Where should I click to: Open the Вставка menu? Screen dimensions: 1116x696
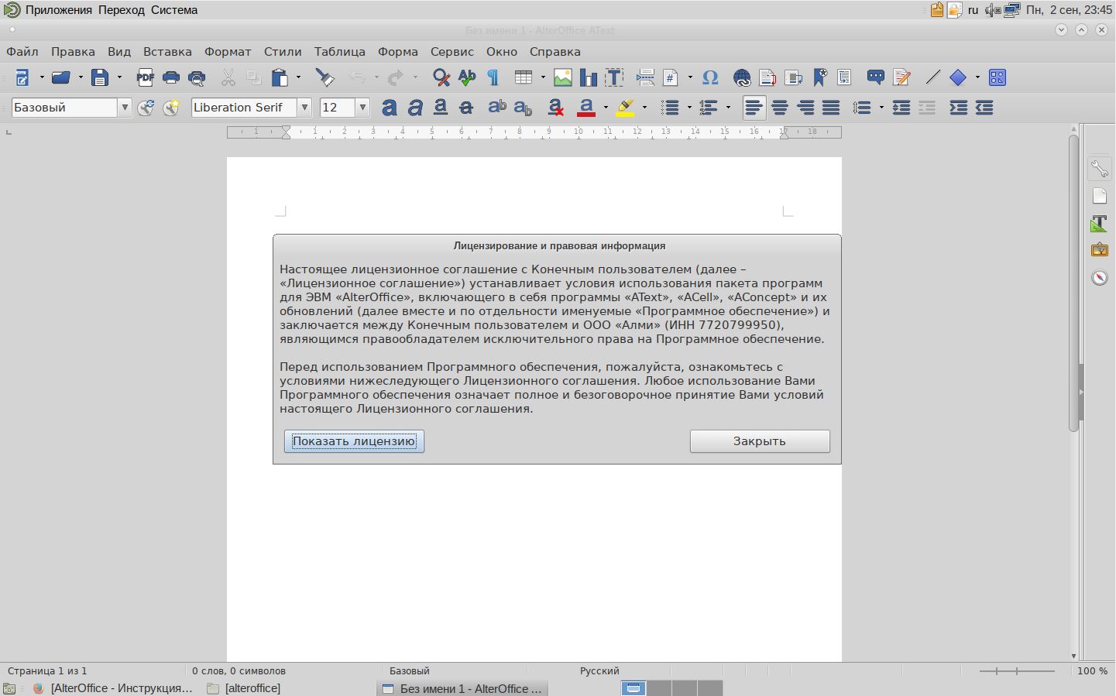coord(167,52)
